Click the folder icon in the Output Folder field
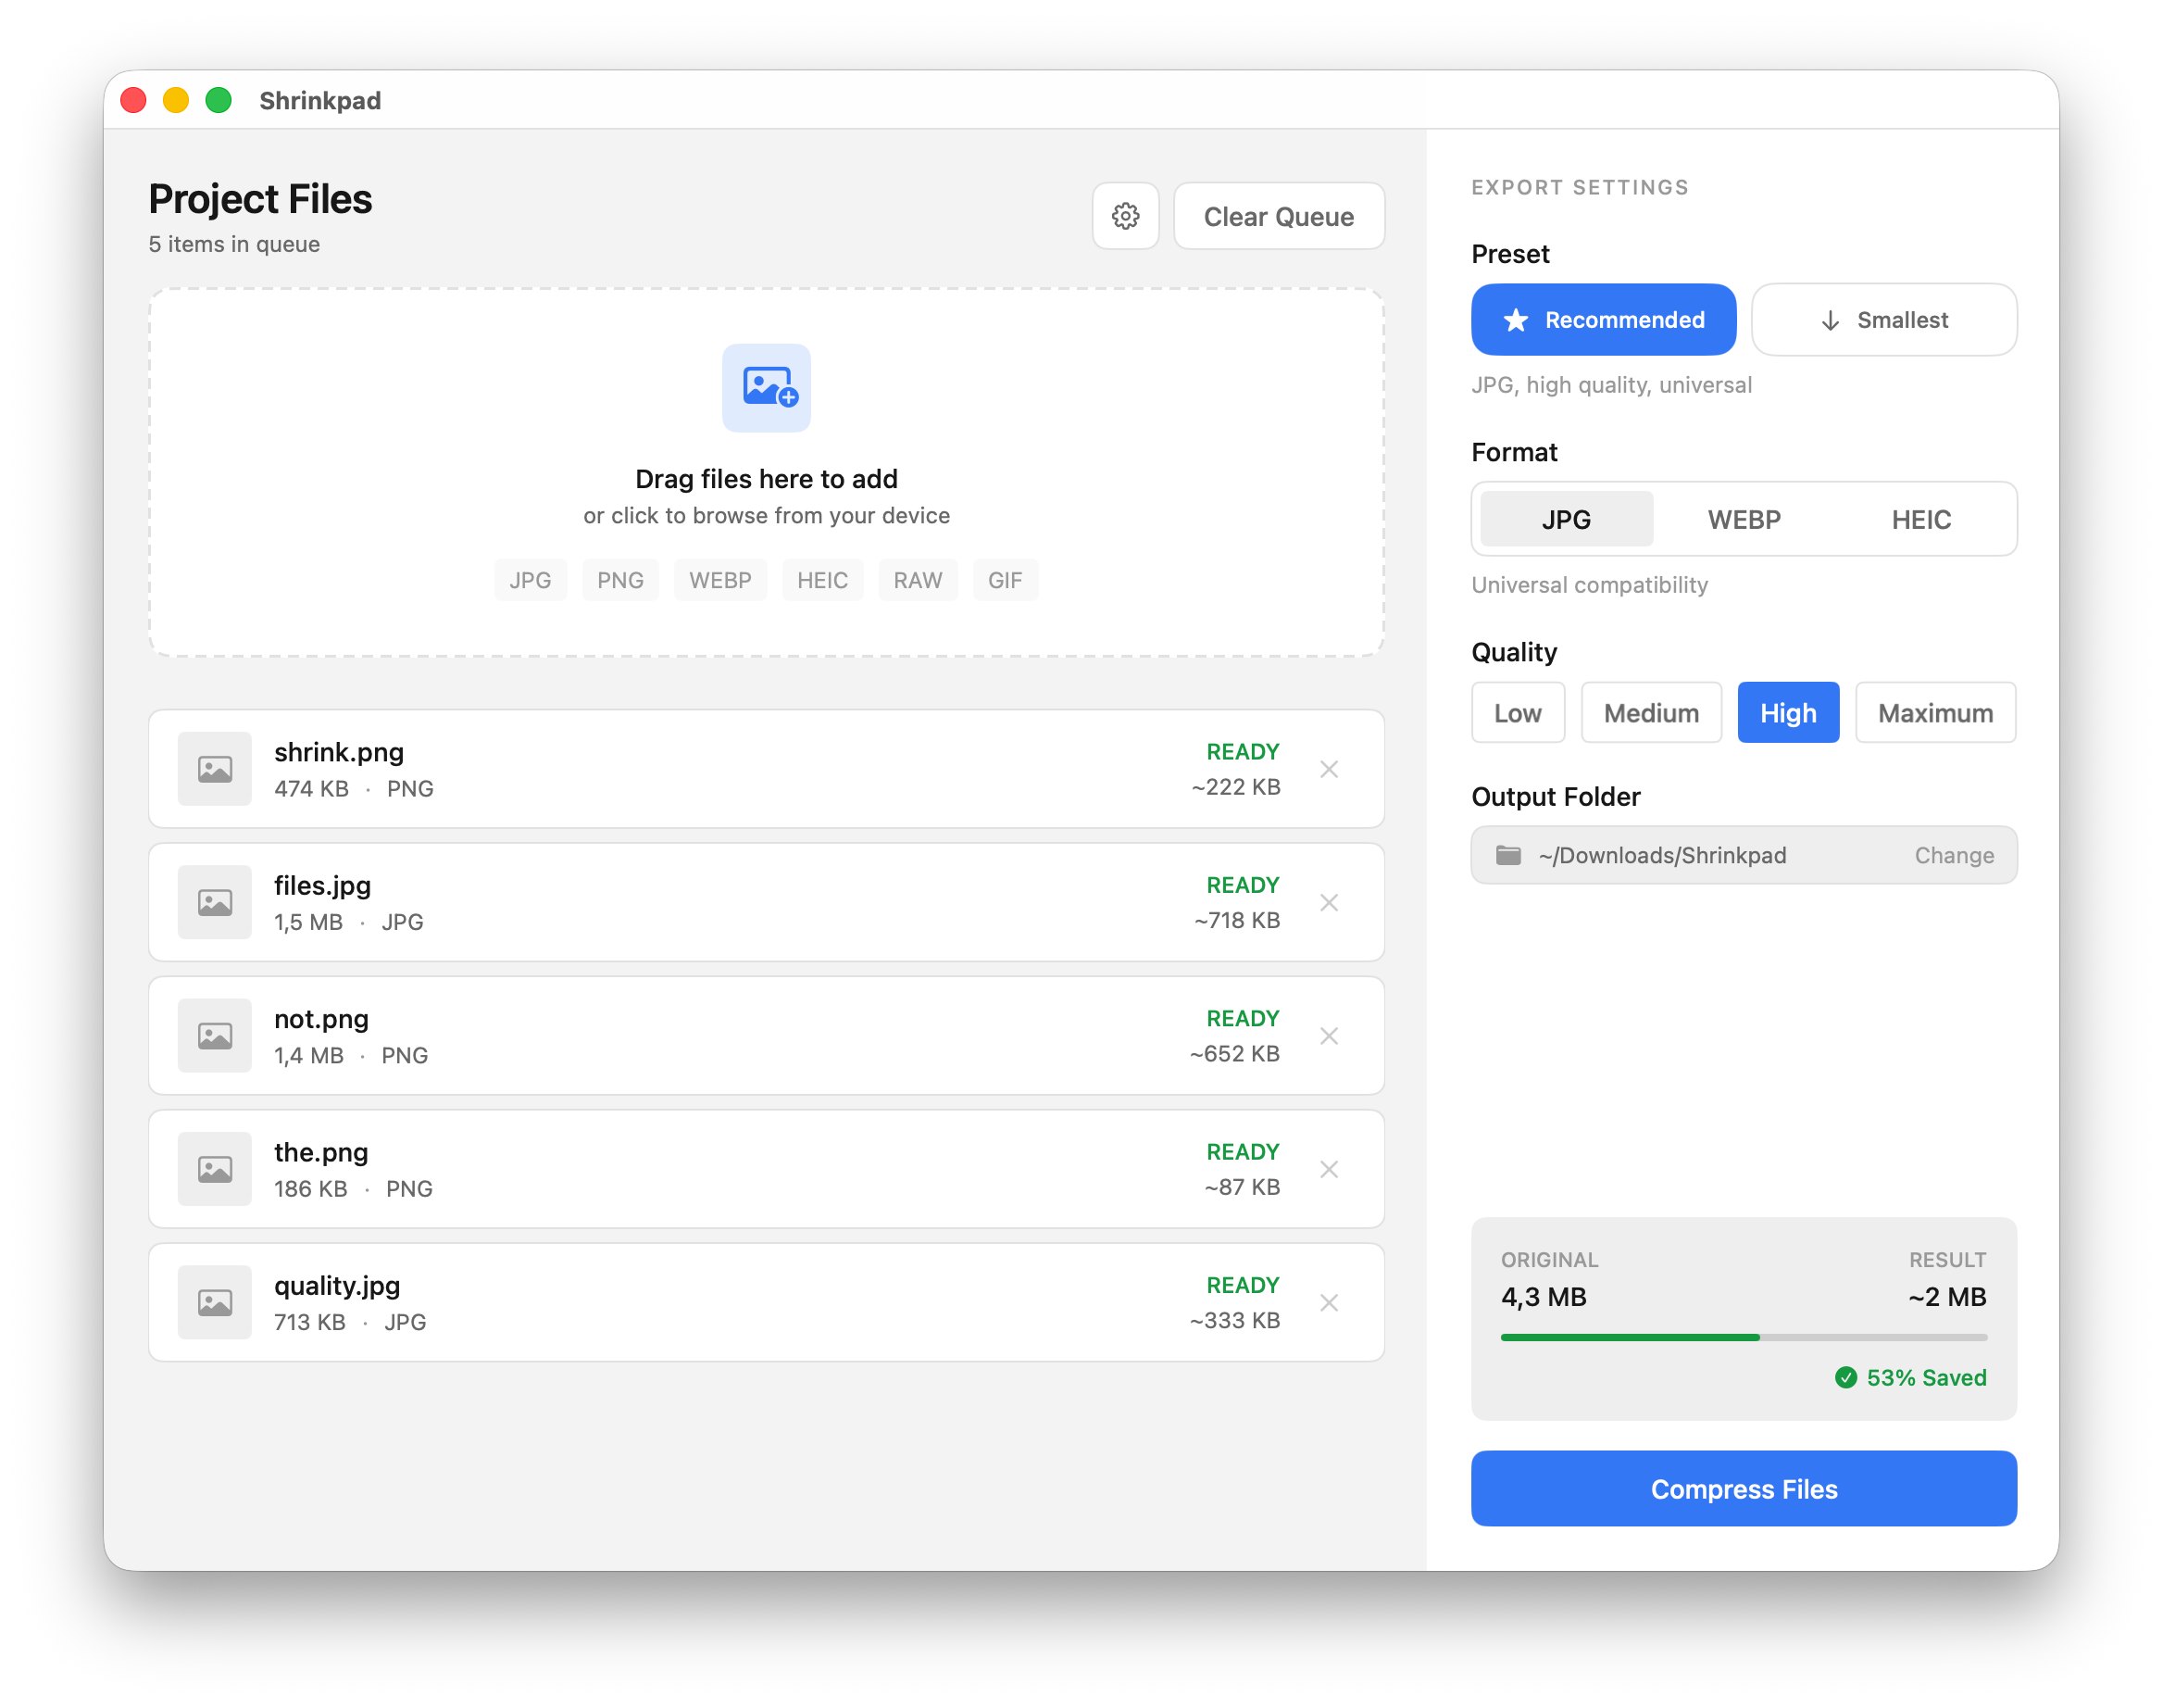The width and height of the screenshot is (2163, 1708). (1508, 855)
